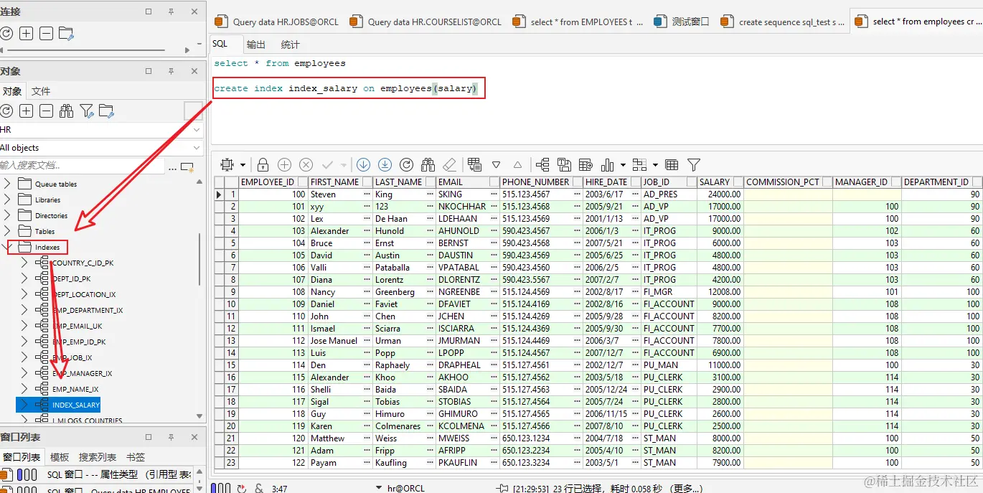Go to previous record up triangle

517,165
